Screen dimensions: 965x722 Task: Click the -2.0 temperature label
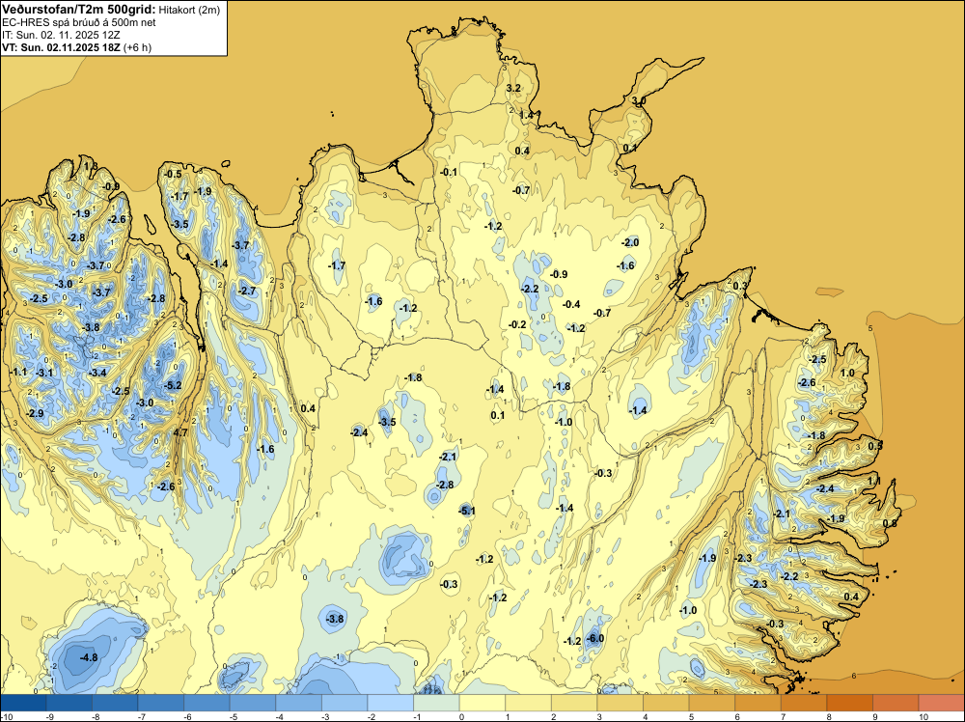pyautogui.click(x=630, y=242)
